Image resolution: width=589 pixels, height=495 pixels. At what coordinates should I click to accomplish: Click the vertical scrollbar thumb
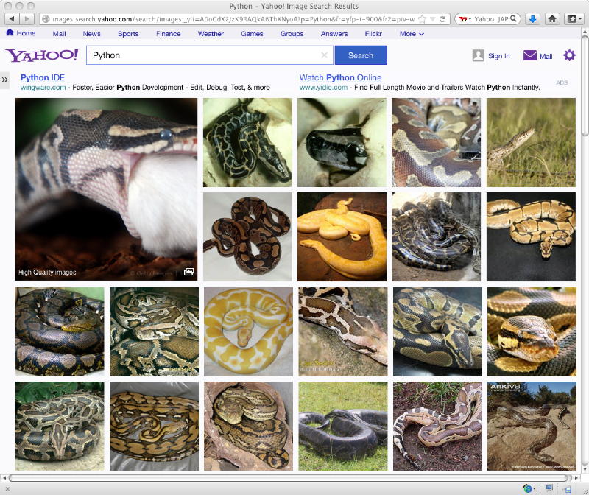pyautogui.click(x=585, y=85)
